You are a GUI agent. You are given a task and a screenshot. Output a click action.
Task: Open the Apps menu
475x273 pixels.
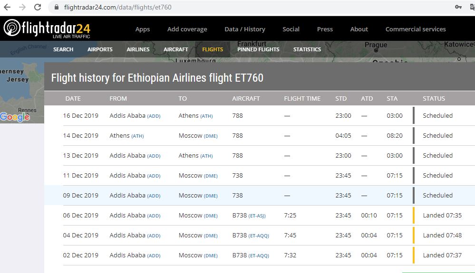[142, 29]
